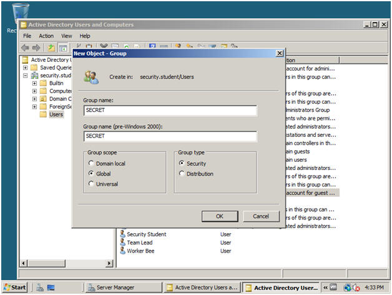Expand the Saved Queries node

[x=25, y=67]
